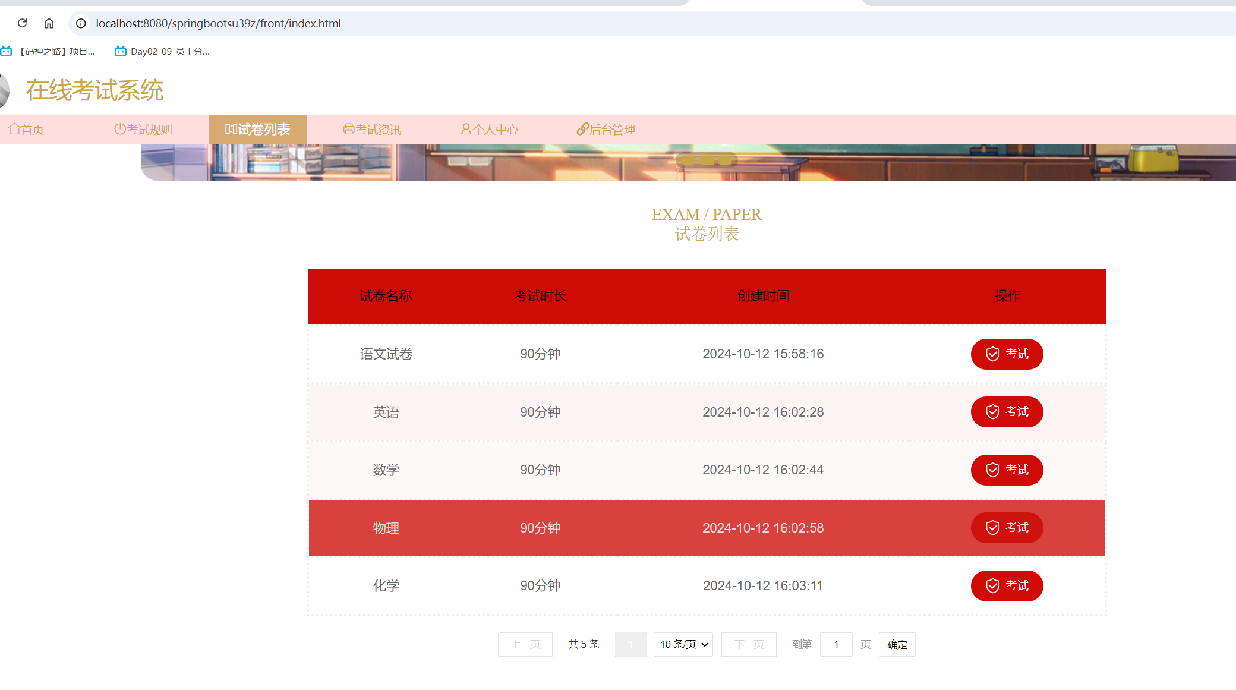The width and height of the screenshot is (1236, 690).
Task: Start the 化学 exam with its 考试 button
Action: 1007,585
